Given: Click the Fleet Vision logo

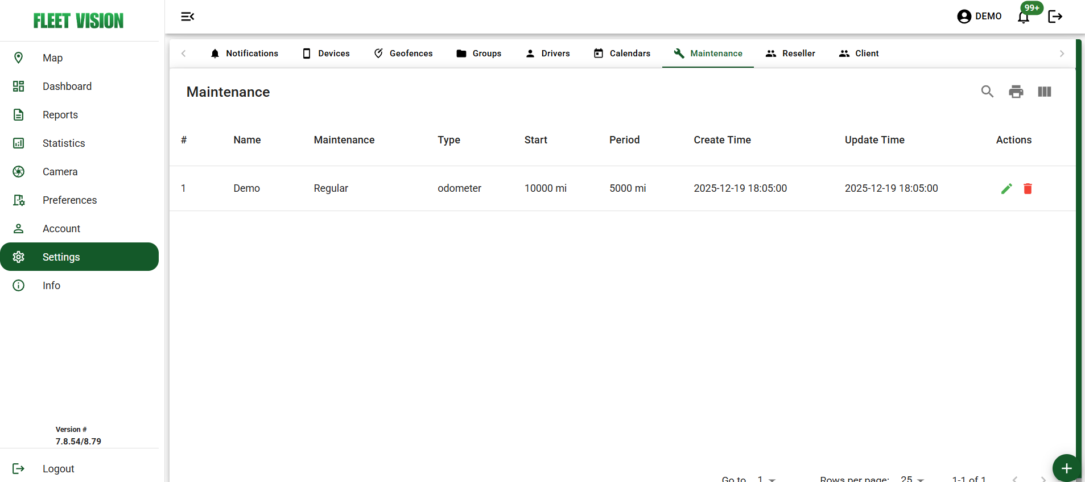Looking at the screenshot, I should click(79, 21).
